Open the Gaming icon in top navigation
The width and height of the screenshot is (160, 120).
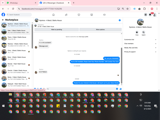point(104,15)
